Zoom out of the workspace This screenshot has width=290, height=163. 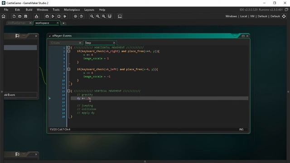pos(92,16)
